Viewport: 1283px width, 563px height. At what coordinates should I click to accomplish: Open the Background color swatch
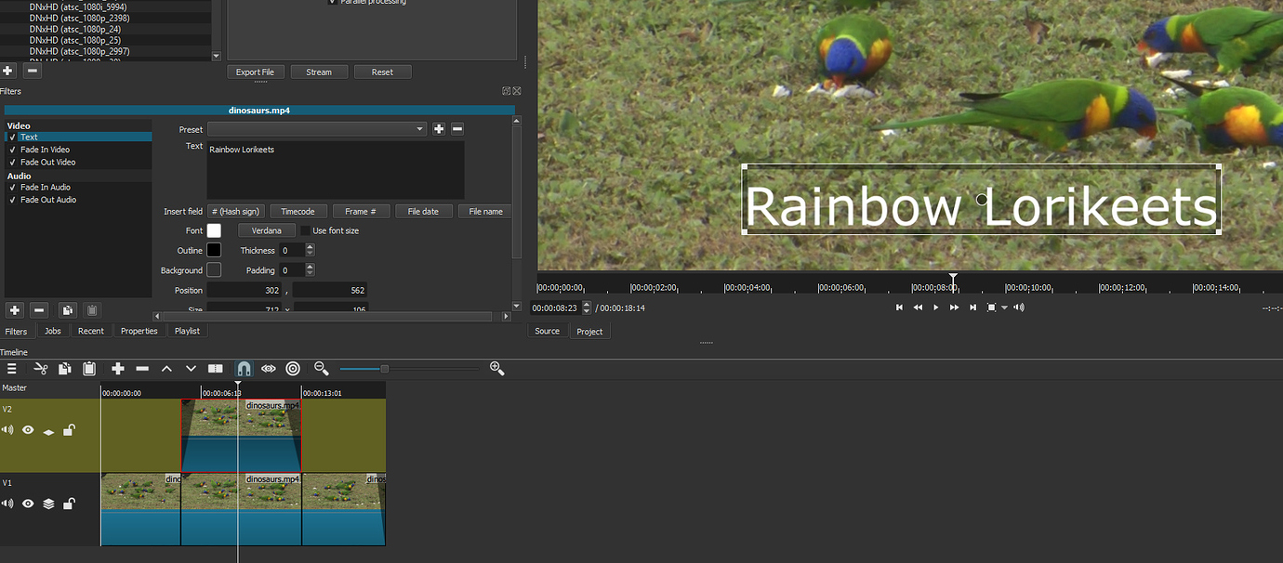tap(214, 270)
